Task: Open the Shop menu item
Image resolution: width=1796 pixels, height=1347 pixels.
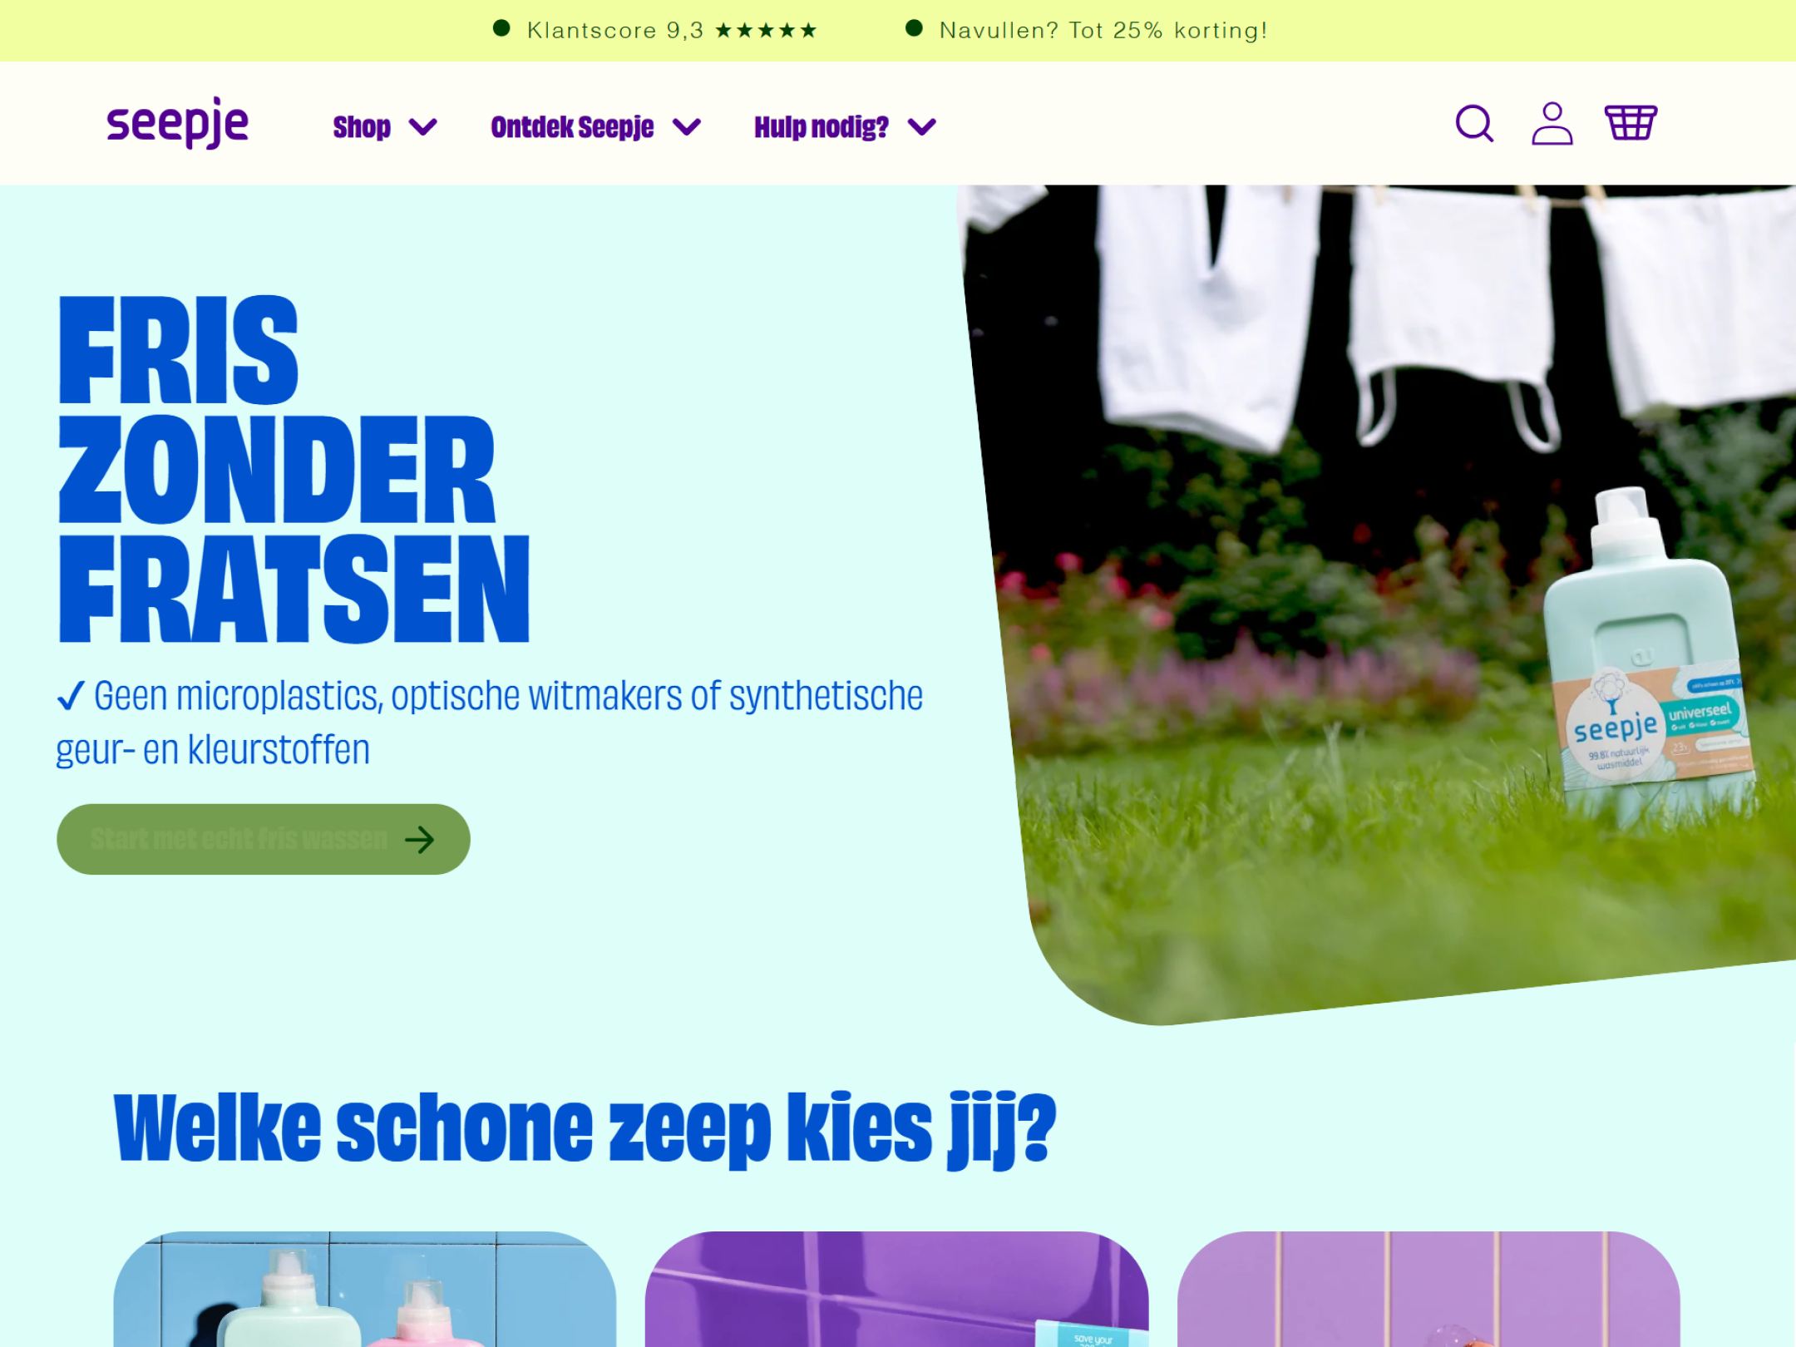Action: coord(362,127)
